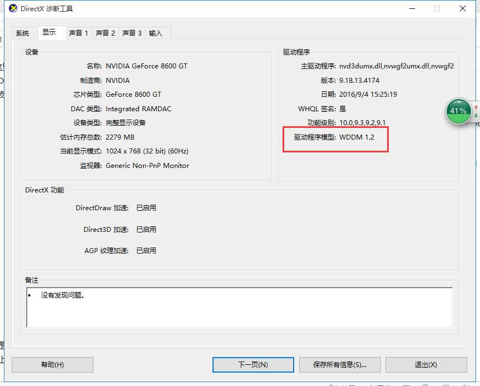This screenshot has width=480, height=386.
Task: Select the NVIDIA GeForce 8600 GT name text
Action: 146,66
